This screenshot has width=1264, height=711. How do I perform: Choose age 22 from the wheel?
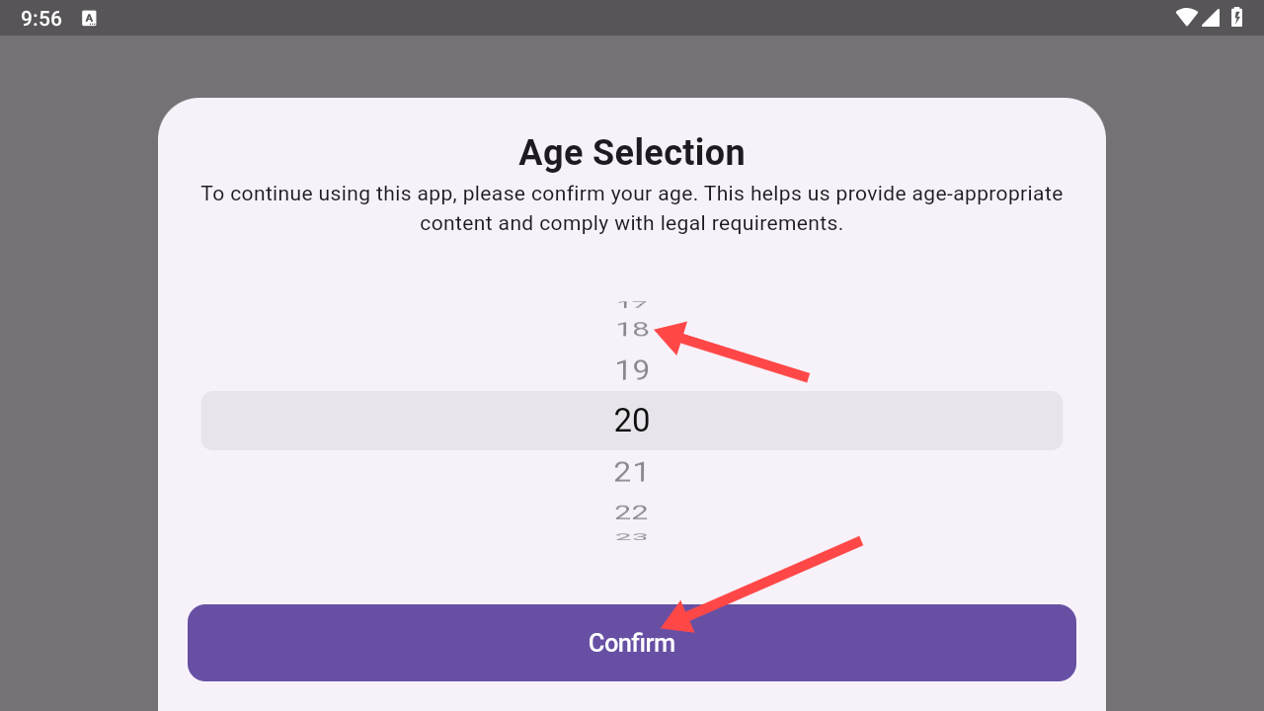[632, 512]
